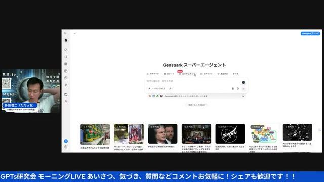Select the fifth tab in the agent row
Image resolution: width=324 pixels, height=182 pixels.
(x=223, y=74)
